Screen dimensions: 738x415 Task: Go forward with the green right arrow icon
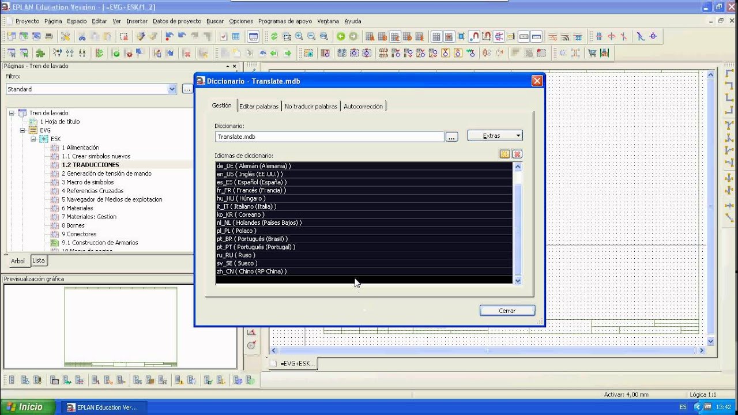[353, 36]
